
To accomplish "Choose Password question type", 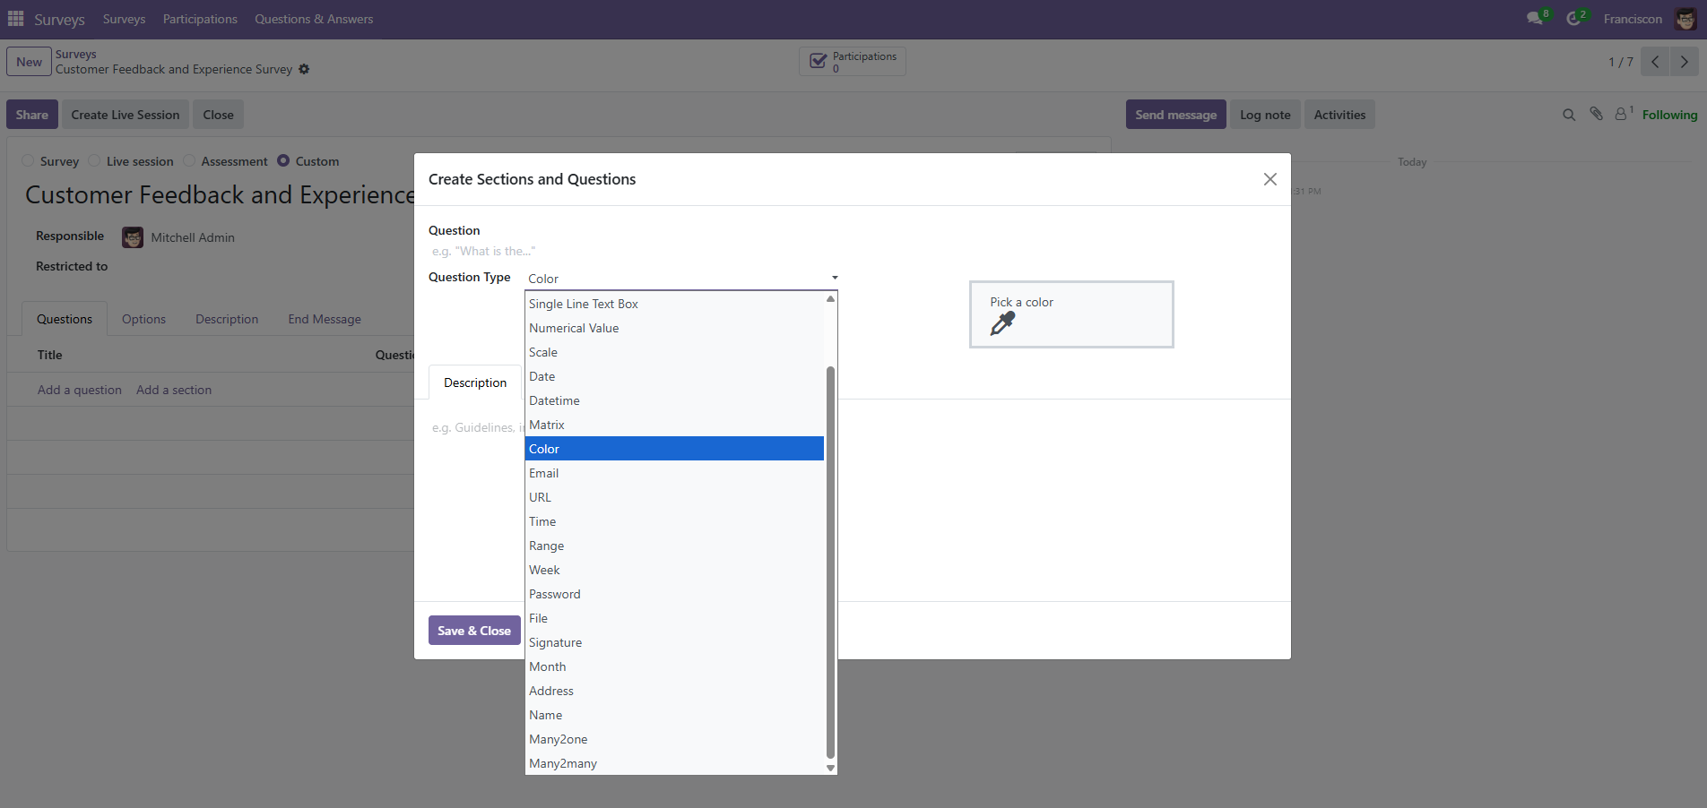I will pos(674,594).
